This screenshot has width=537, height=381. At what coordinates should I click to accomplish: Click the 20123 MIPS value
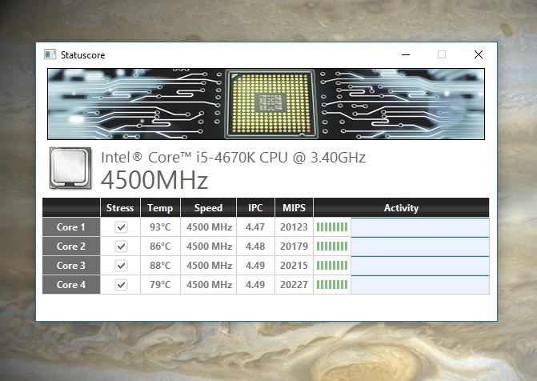point(294,227)
